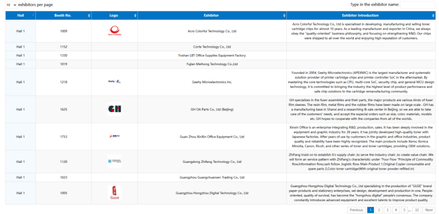Sort by Exhibitor column header
Viewport: 439px width, 214px height.
point(212,15)
